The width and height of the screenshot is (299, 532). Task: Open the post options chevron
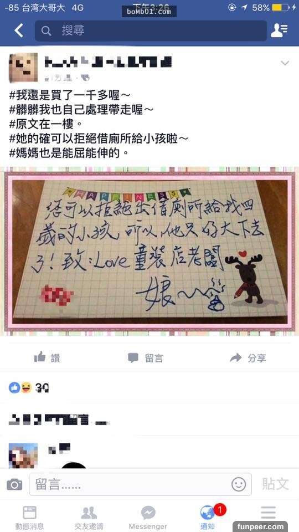click(x=285, y=63)
